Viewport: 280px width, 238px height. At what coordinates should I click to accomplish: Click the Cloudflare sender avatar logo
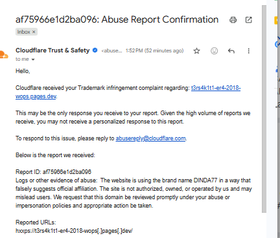tap(4, 54)
